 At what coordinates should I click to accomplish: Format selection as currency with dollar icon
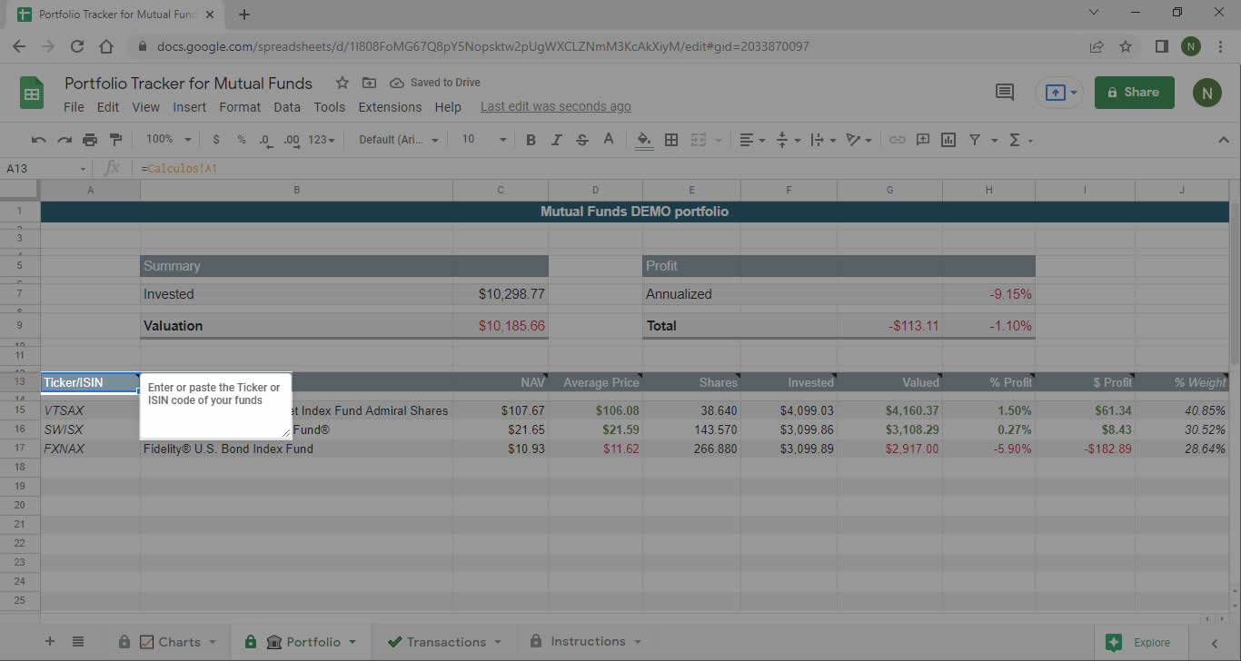[x=215, y=139]
